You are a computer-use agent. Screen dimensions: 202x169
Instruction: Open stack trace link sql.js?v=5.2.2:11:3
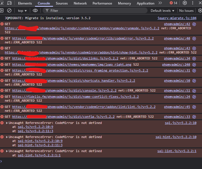(x=36, y=131)
